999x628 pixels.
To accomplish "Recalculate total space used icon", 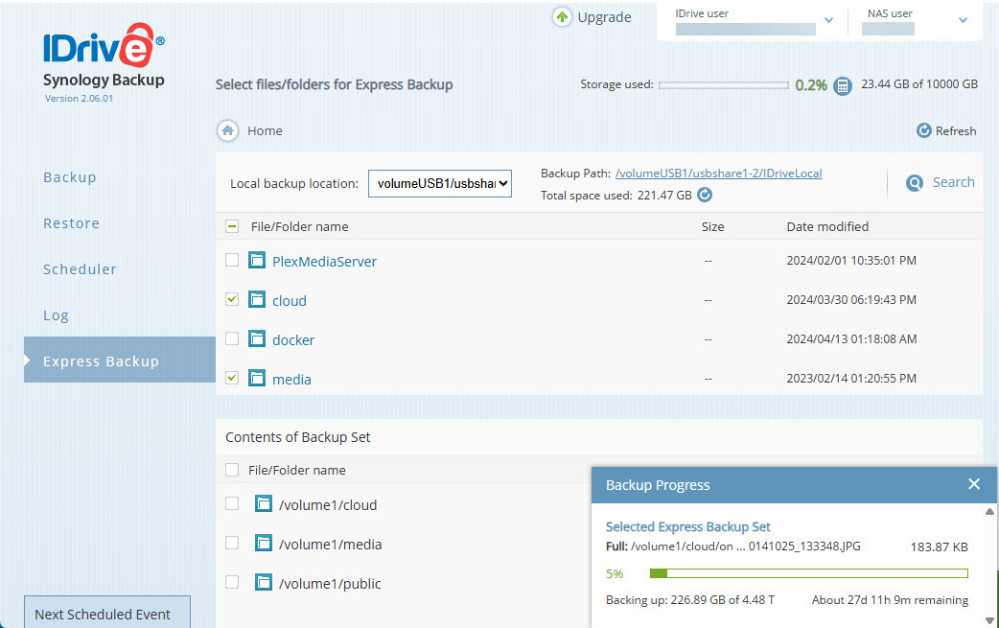I will coord(705,195).
